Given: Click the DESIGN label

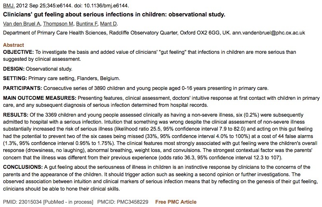Looking at the screenshot, I should click(x=14, y=69).
